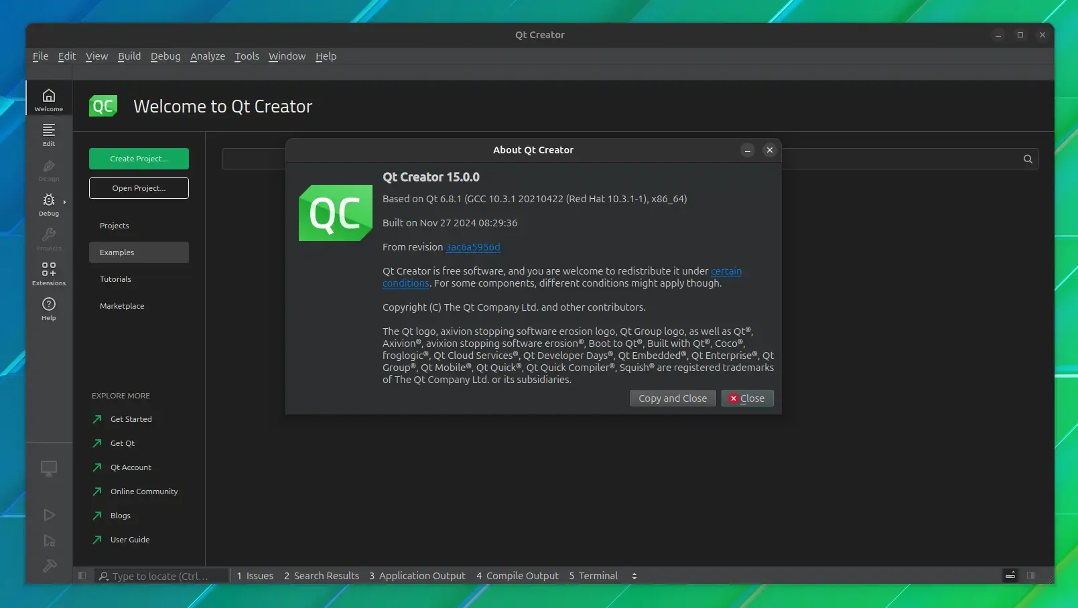
Task: Click the search magnifier icon in examples
Action: point(1028,159)
